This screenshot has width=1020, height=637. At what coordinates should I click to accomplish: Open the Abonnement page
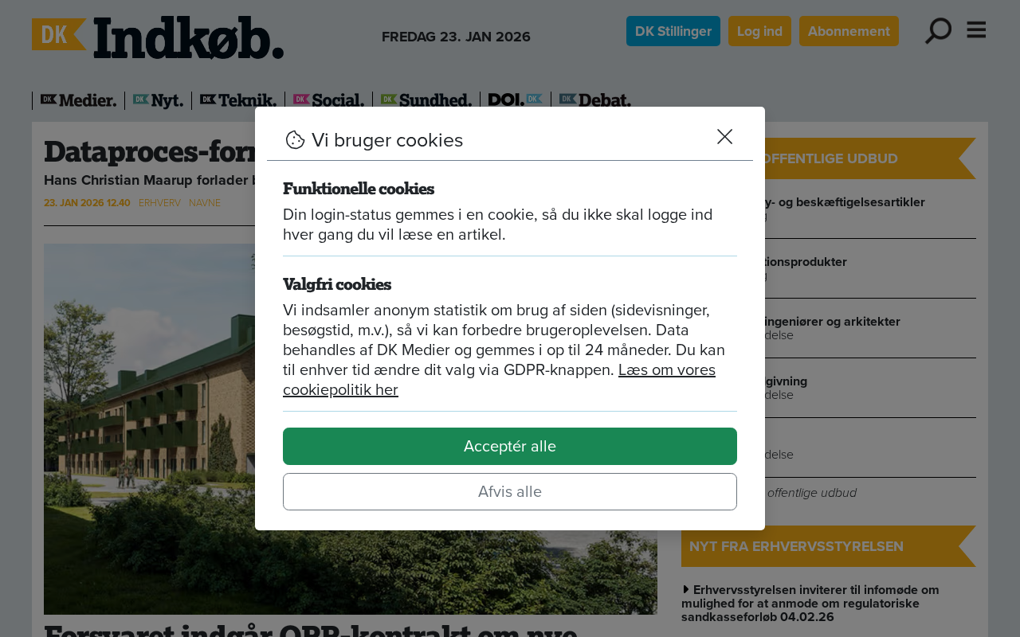click(x=849, y=31)
